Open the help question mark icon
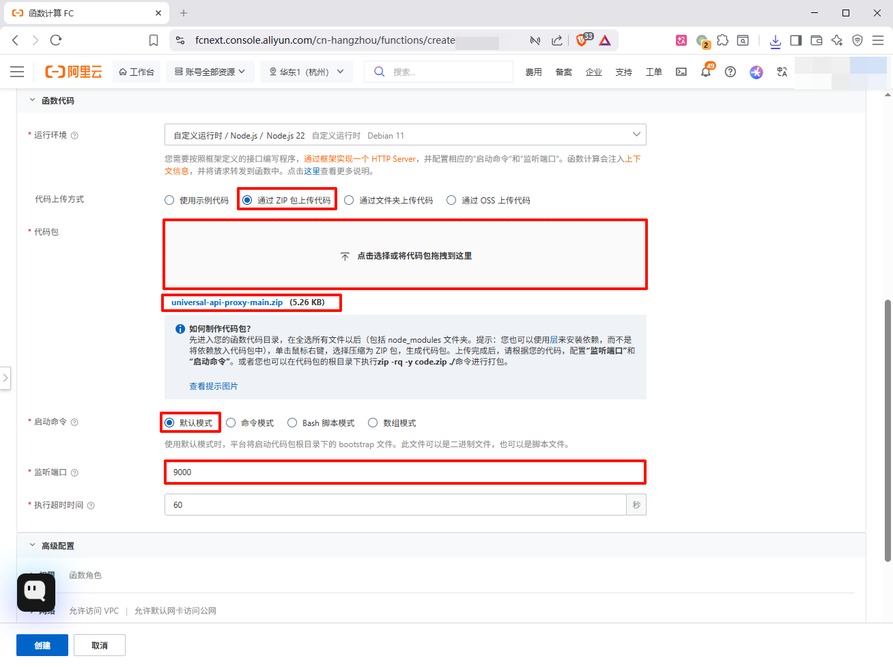 (x=730, y=72)
